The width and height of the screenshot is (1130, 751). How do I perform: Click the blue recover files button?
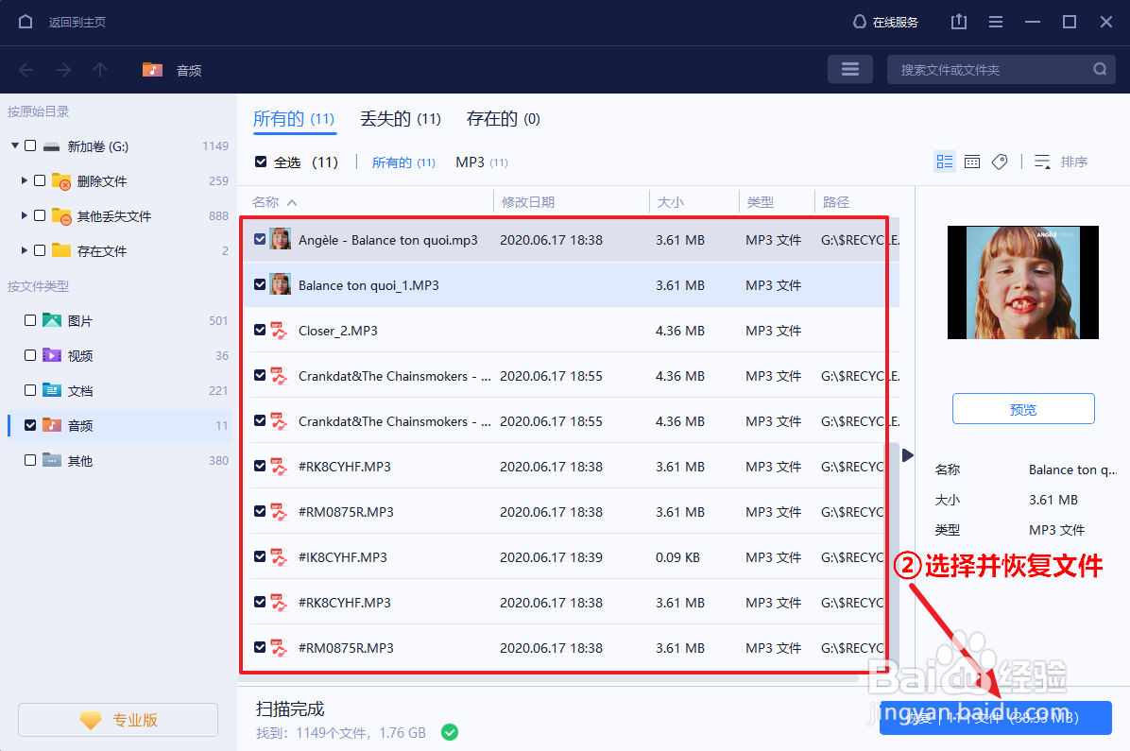tap(995, 717)
